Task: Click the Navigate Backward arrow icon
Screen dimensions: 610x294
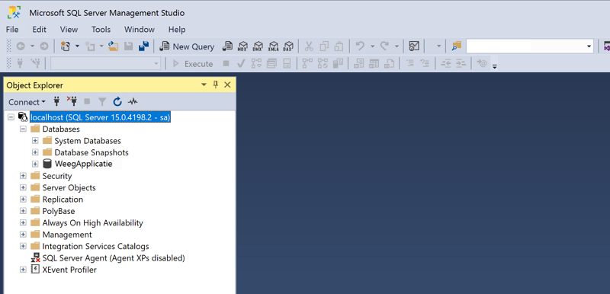Action: (x=21, y=46)
